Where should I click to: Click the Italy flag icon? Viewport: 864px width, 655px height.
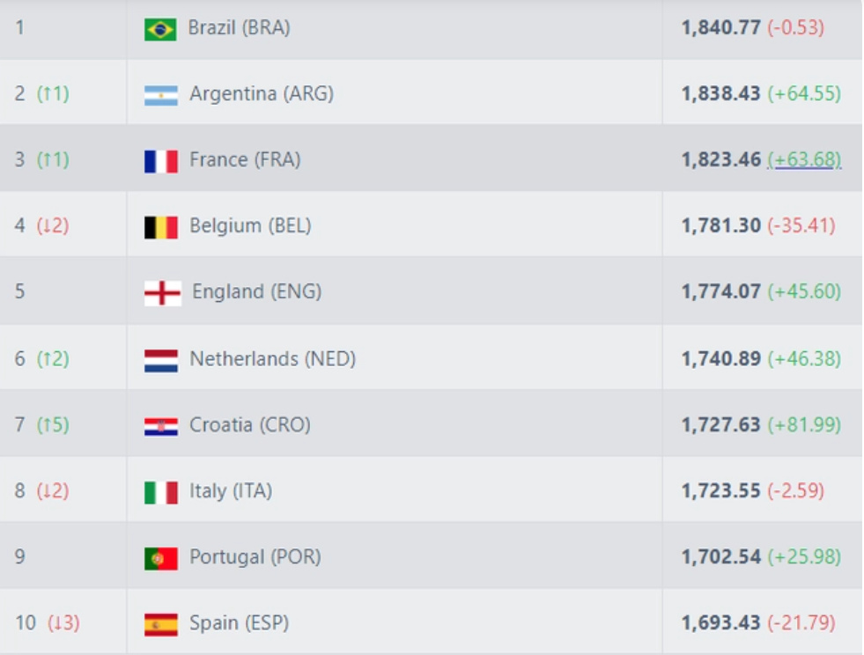pyautogui.click(x=161, y=492)
